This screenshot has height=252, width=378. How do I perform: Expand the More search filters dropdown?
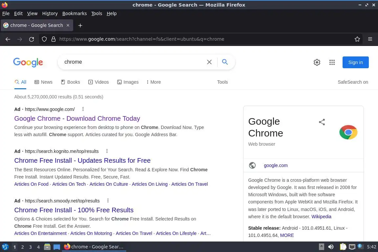pyautogui.click(x=154, y=82)
